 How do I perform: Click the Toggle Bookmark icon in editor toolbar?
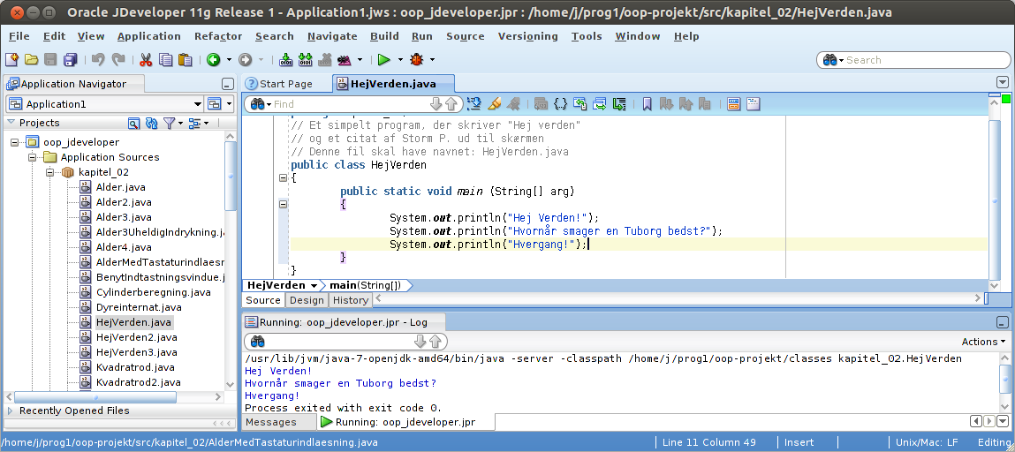click(647, 104)
